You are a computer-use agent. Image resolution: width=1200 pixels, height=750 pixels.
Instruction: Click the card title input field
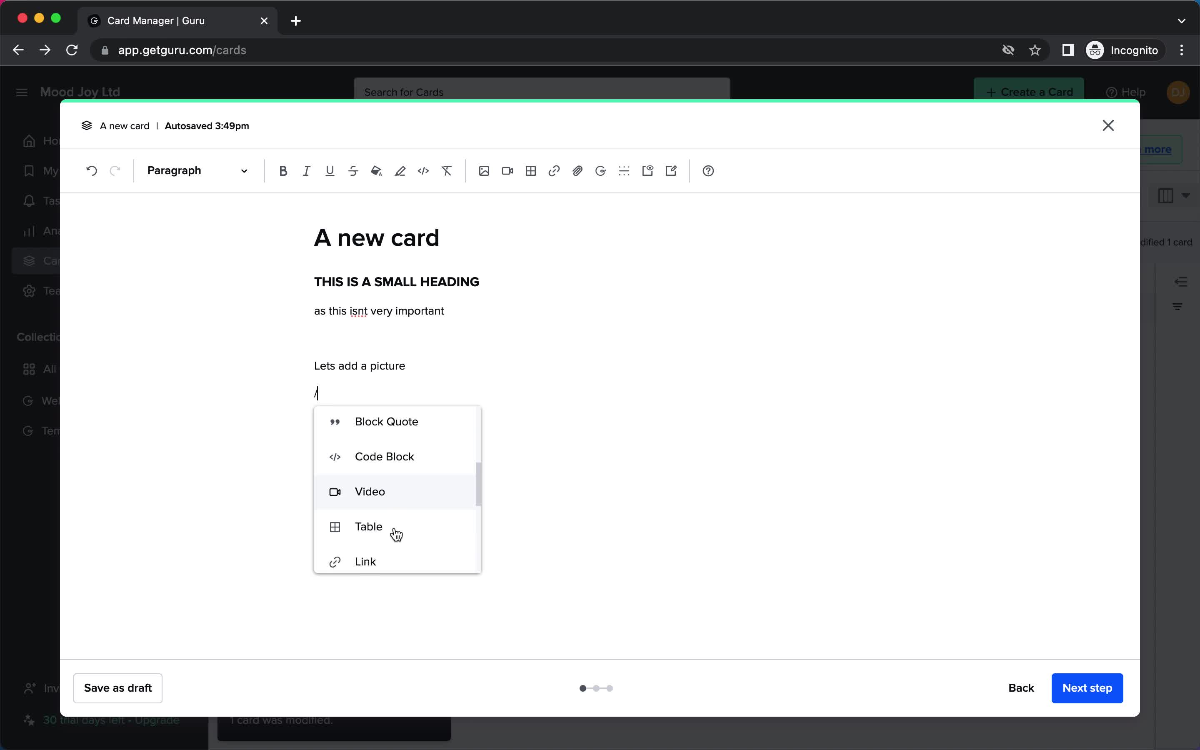(x=377, y=238)
